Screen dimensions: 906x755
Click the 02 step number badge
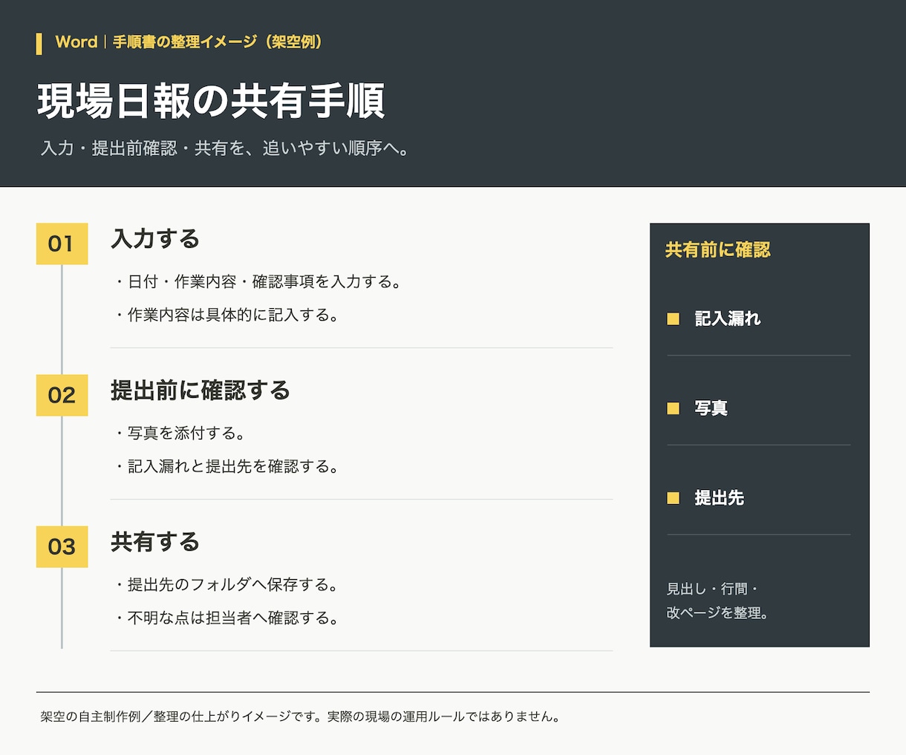62,395
